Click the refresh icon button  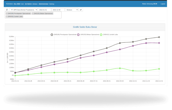point(7,10)
